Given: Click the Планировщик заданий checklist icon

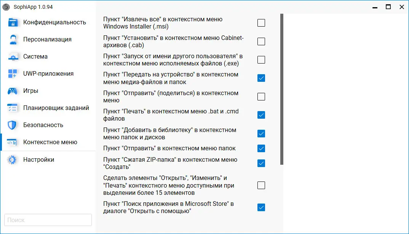Looking at the screenshot, I should [12, 108].
